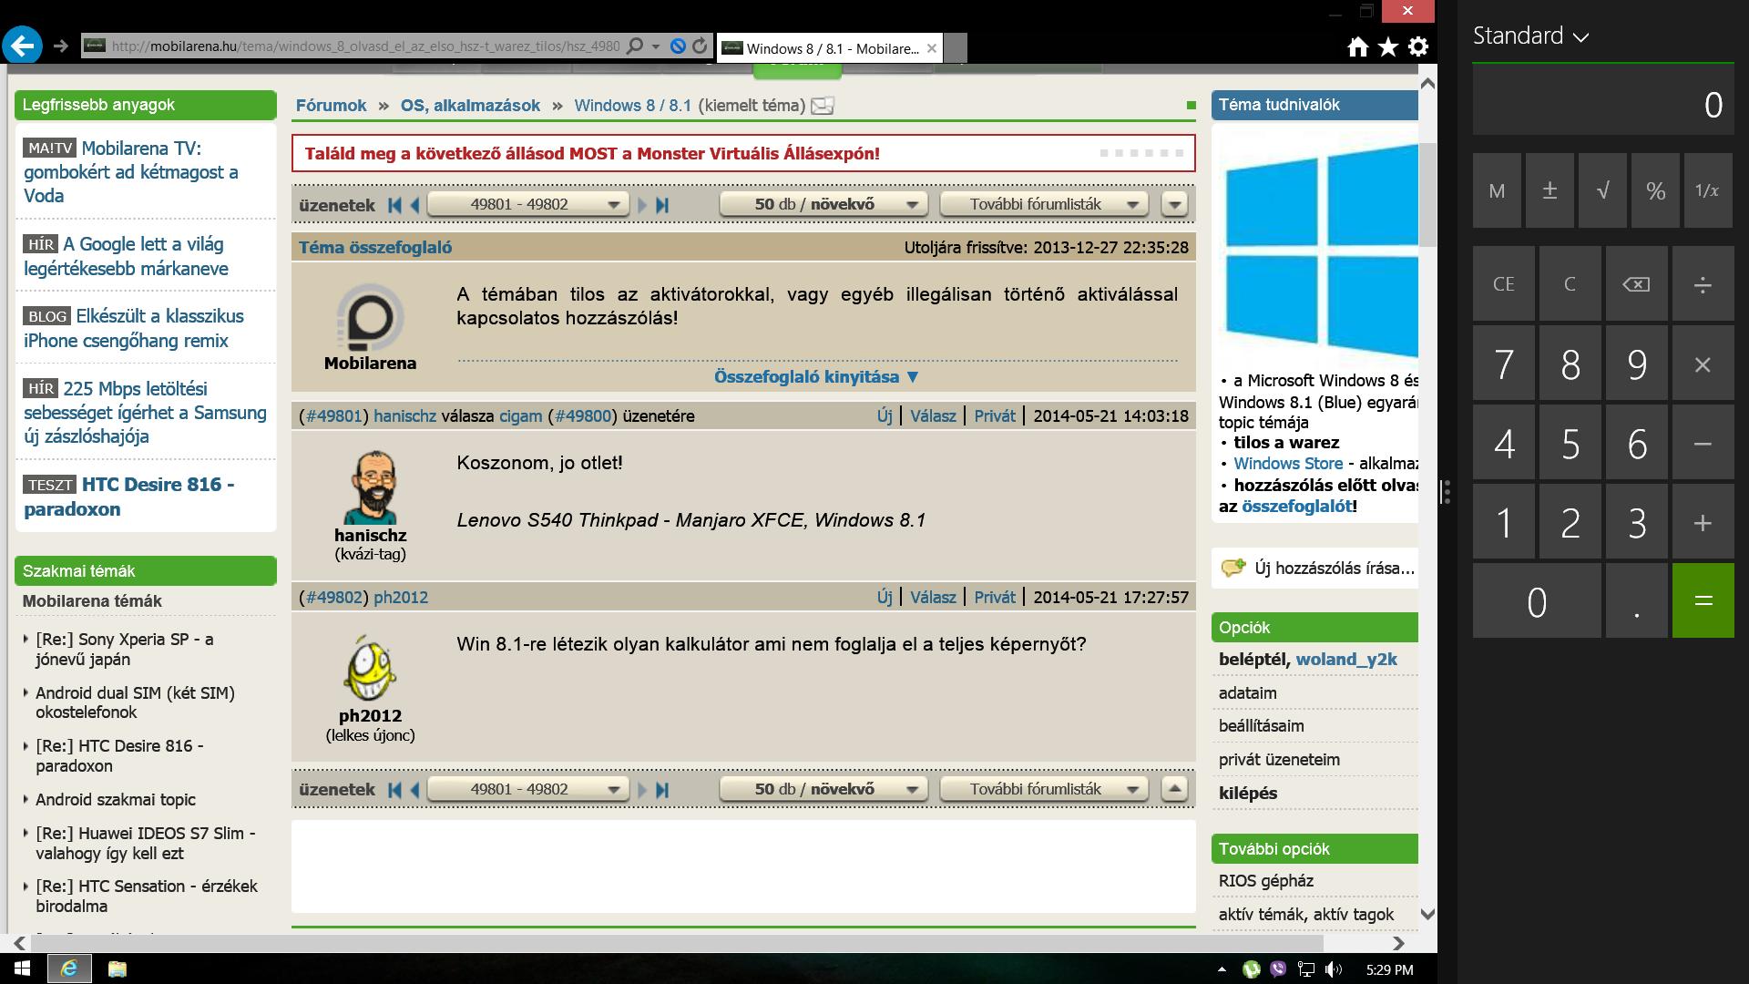
Task: Click the volume speaker tray icon
Action: [1333, 969]
